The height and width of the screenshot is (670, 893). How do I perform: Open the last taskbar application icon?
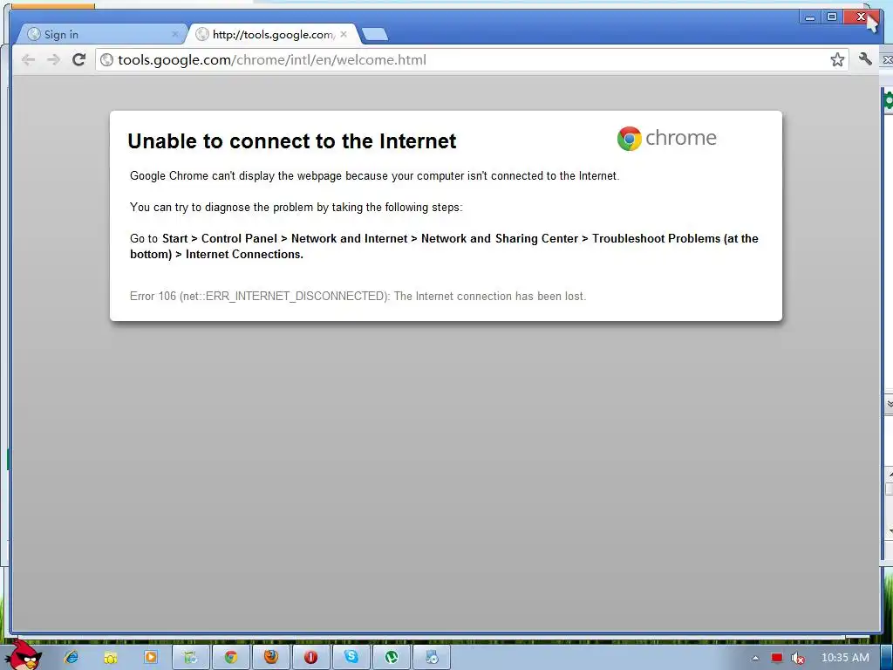pos(431,658)
